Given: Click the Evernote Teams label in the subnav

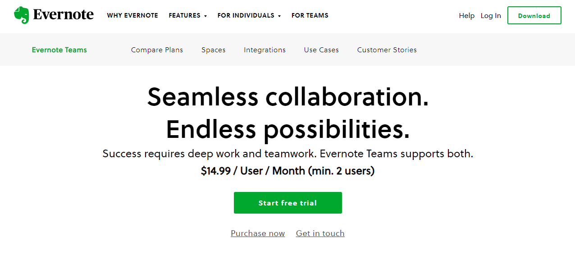Looking at the screenshot, I should click(59, 50).
